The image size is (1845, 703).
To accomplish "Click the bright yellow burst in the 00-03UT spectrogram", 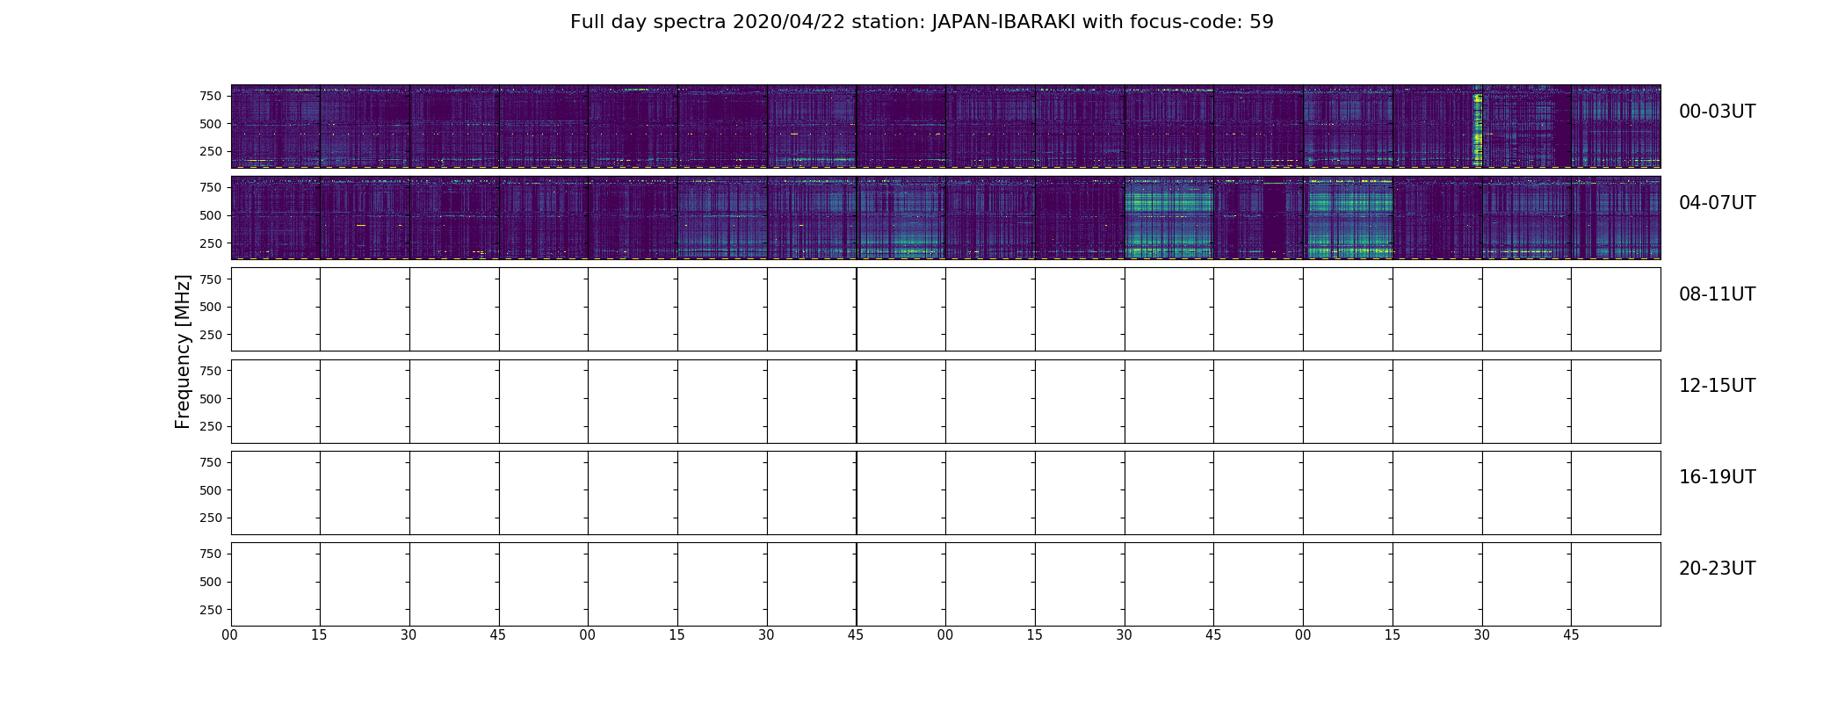I will [1477, 128].
